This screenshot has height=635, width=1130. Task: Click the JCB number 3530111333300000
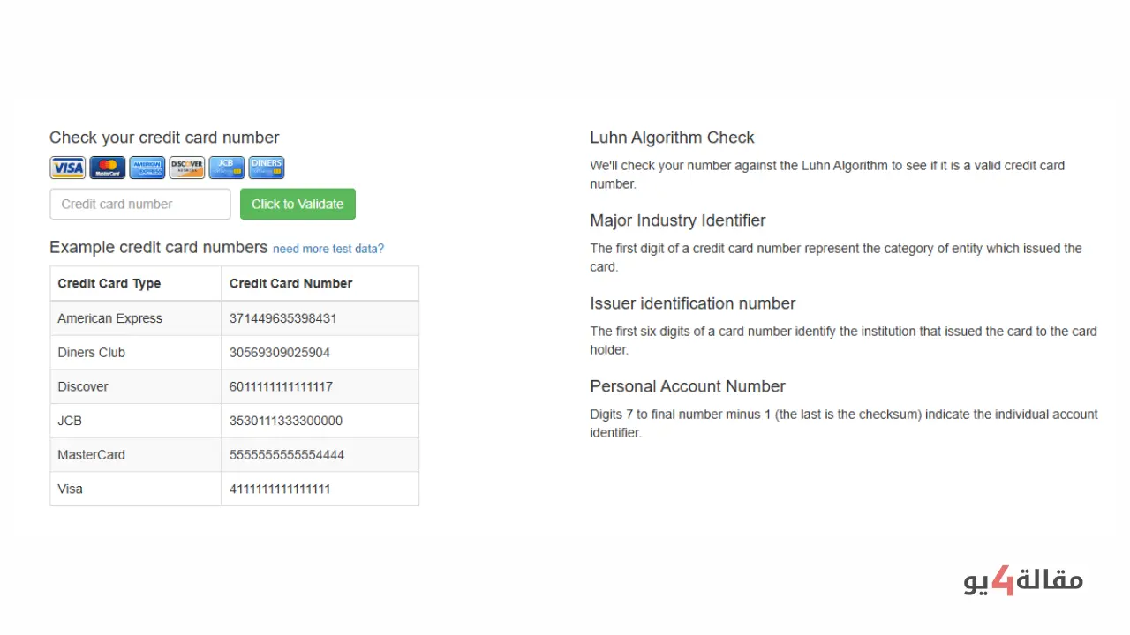pos(285,421)
